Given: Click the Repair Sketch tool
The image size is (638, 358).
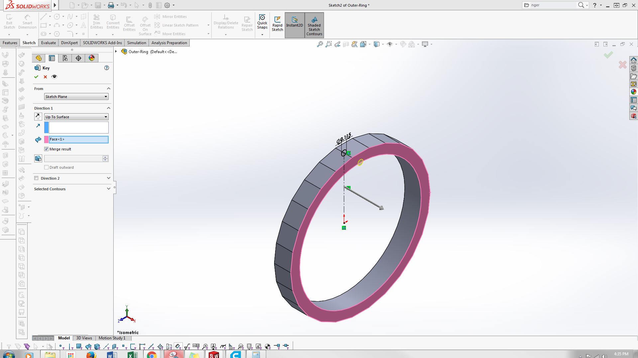Looking at the screenshot, I should tap(247, 24).
